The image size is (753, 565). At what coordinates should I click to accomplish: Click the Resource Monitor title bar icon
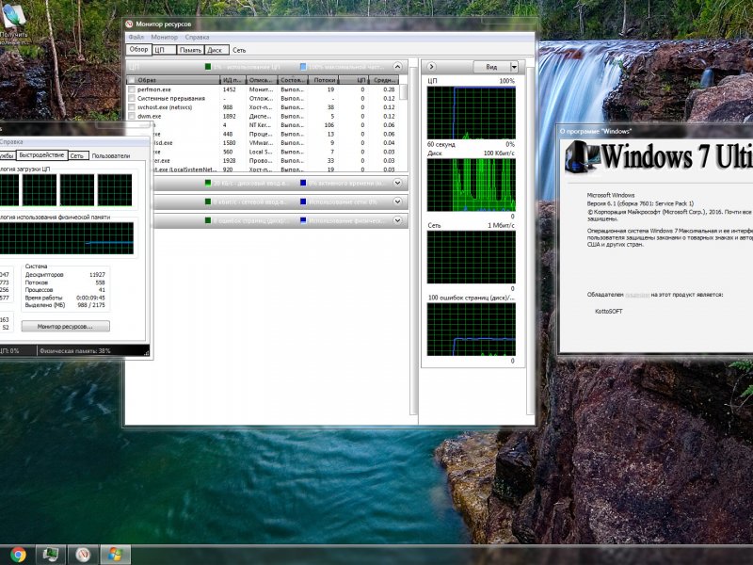129,24
